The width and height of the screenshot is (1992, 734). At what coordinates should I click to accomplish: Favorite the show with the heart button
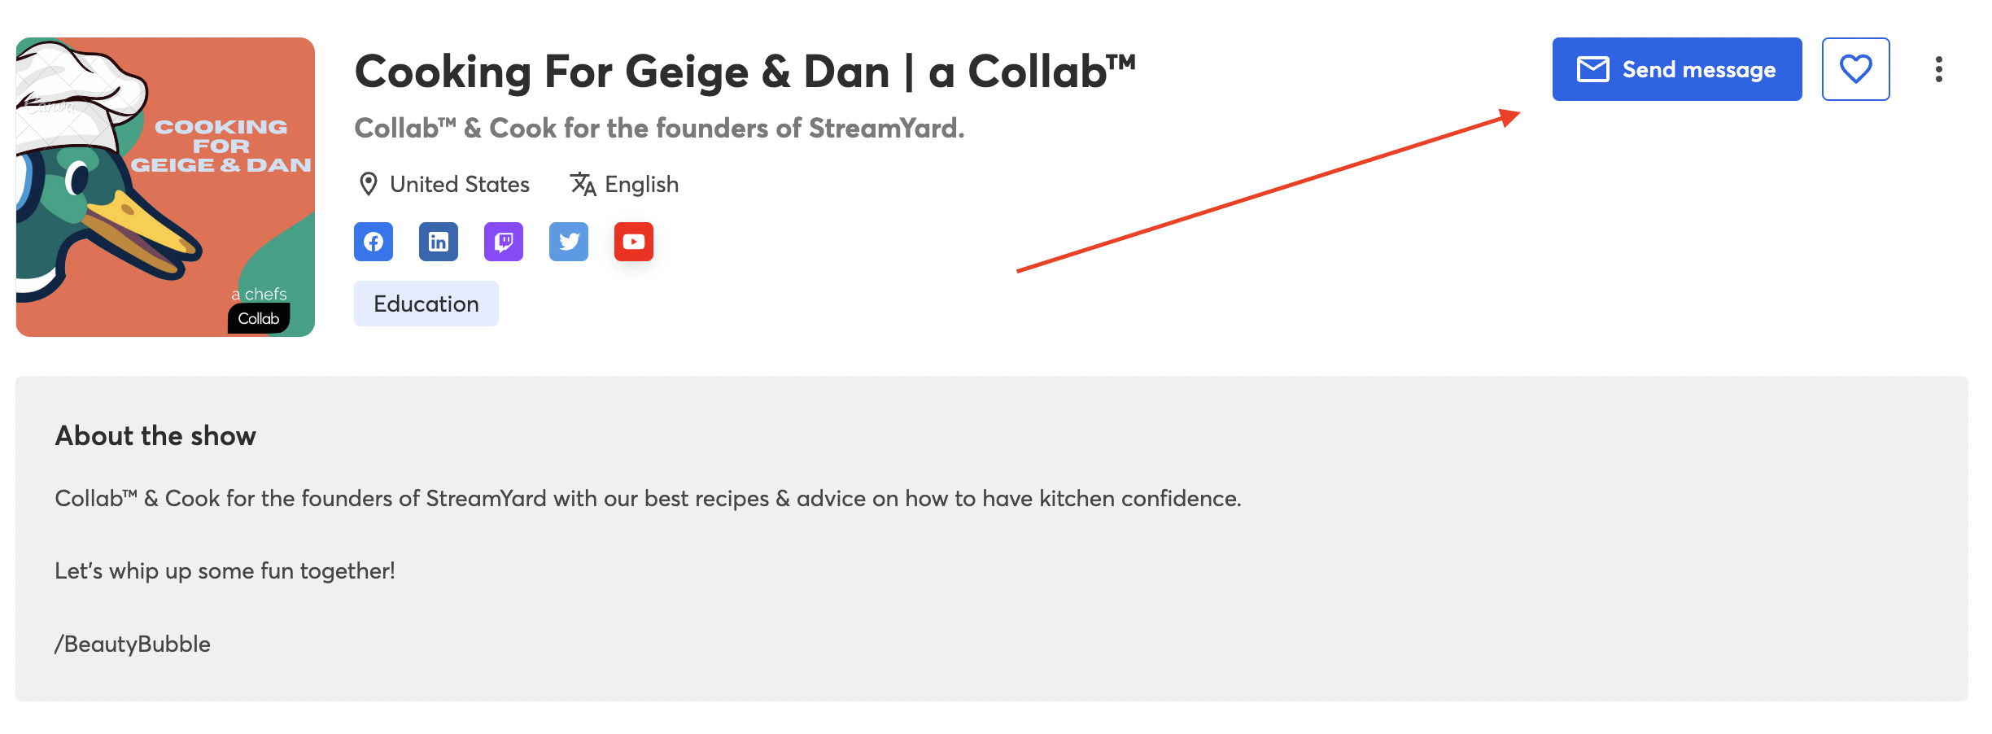tap(1855, 69)
